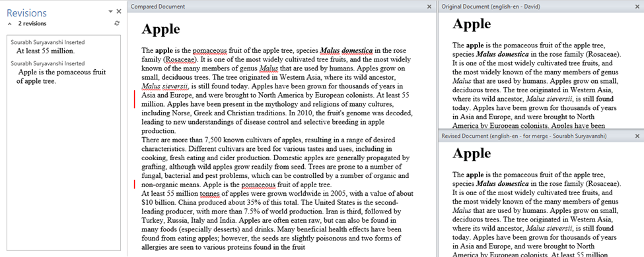Close the Revisions pane
This screenshot has width=644, height=257.
119,12
